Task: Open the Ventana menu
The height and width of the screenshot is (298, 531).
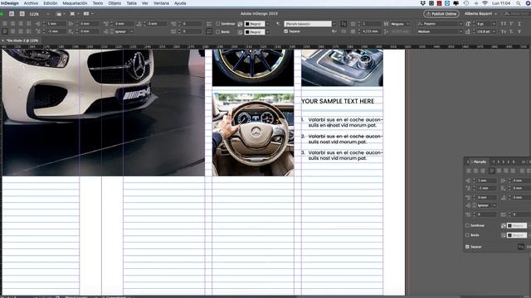Action: click(x=161, y=3)
